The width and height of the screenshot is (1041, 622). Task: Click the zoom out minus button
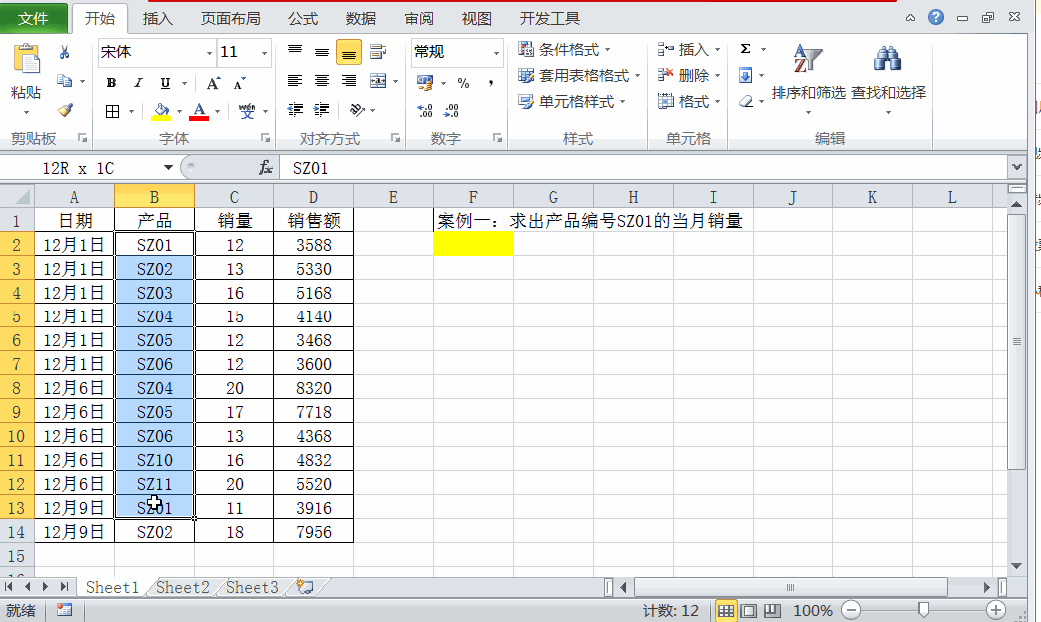click(x=851, y=609)
